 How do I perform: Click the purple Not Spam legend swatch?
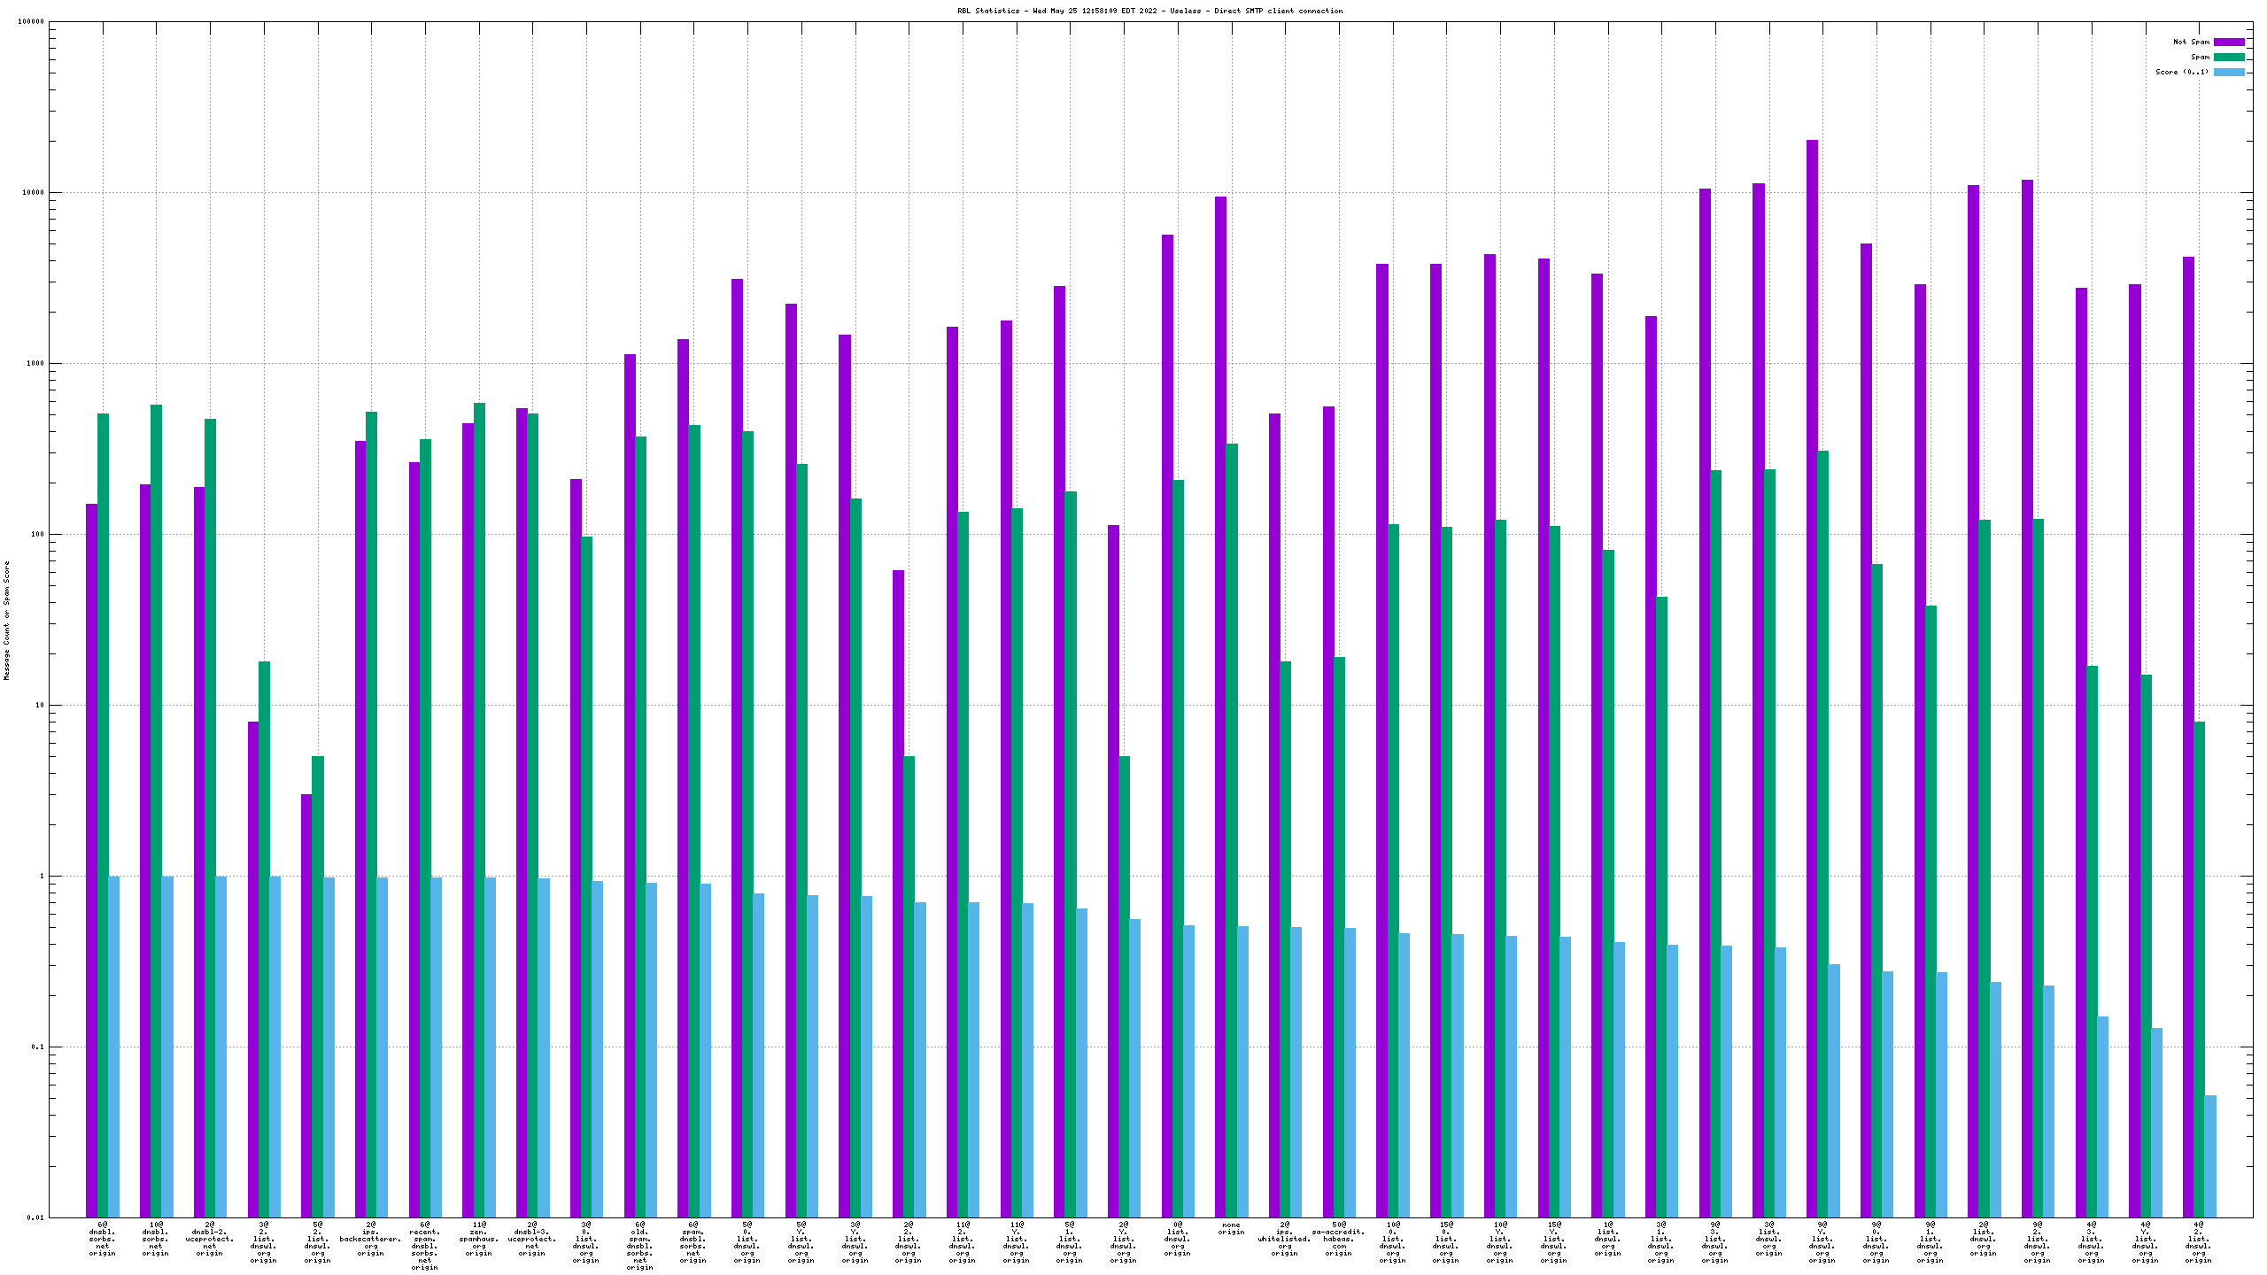pyautogui.click(x=2229, y=42)
